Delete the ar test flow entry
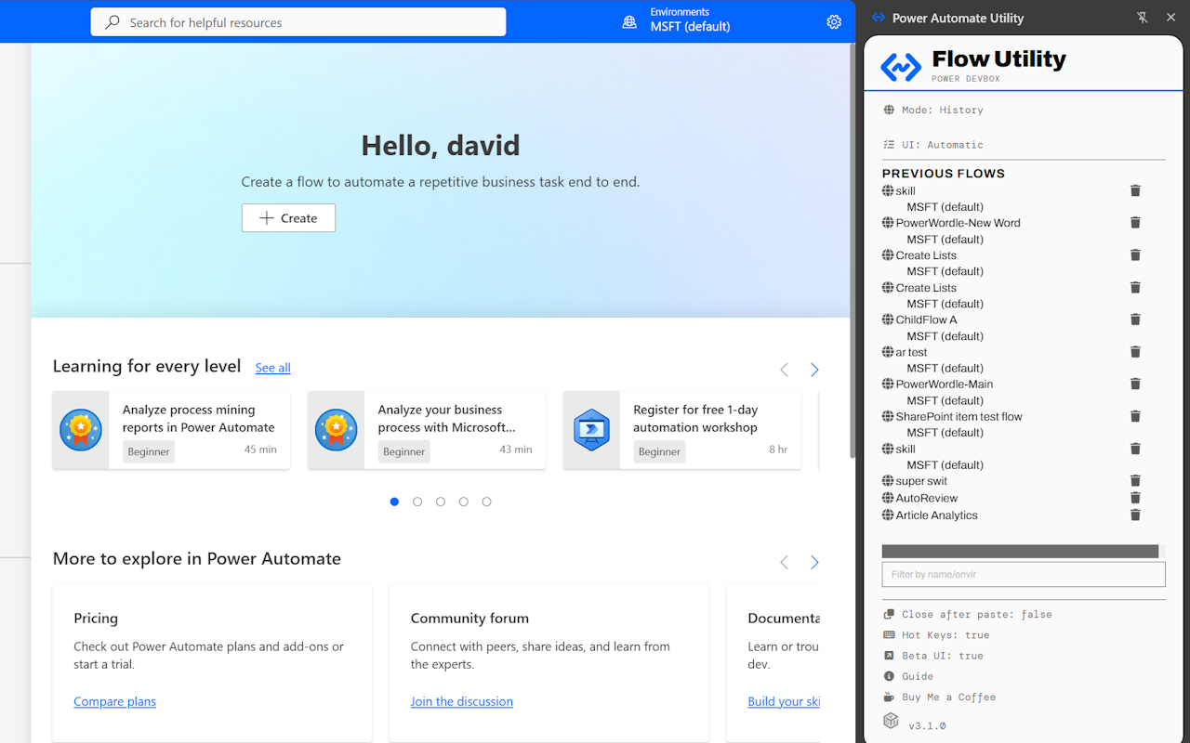The image size is (1190, 743). (1135, 352)
